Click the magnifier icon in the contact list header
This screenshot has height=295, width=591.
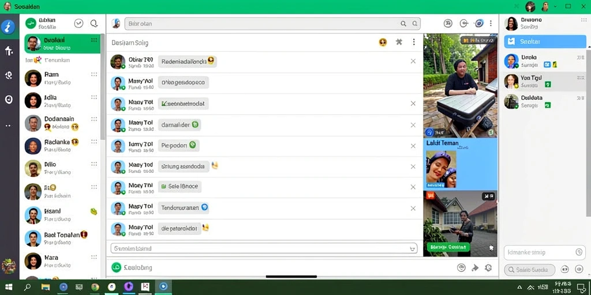coord(94,23)
